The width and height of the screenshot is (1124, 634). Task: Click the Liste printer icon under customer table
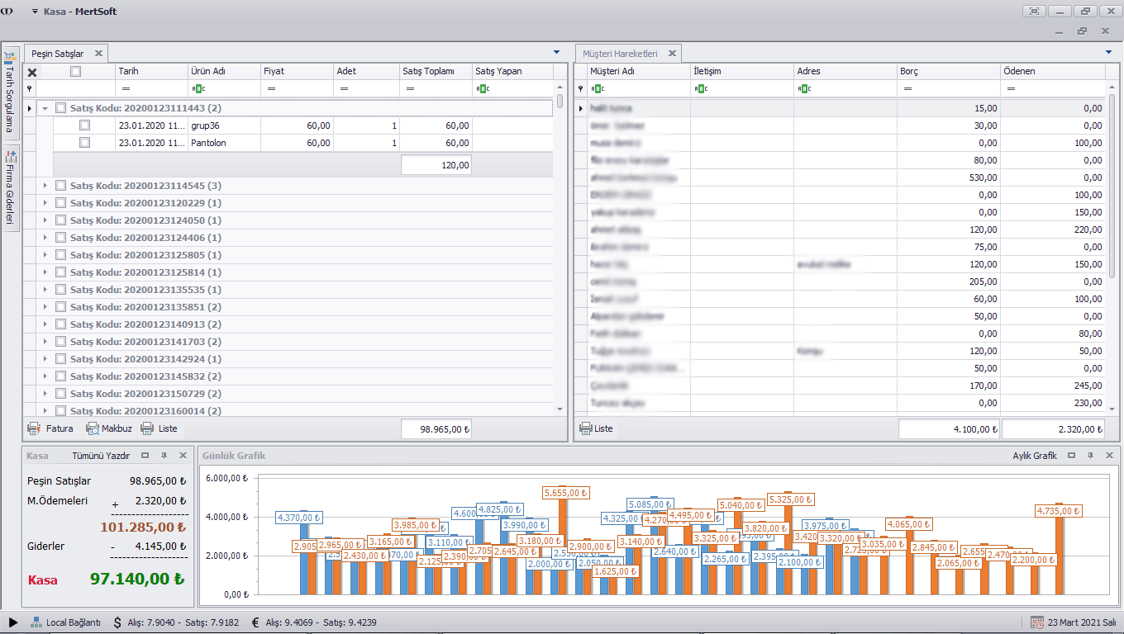point(585,428)
